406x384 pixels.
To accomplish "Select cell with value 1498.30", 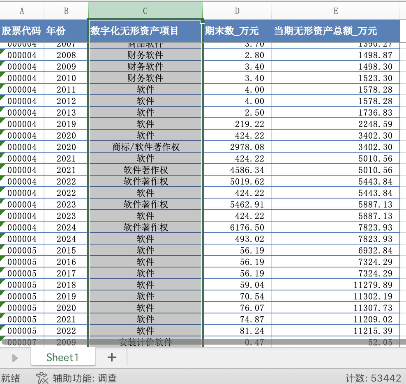I will click(x=336, y=66).
